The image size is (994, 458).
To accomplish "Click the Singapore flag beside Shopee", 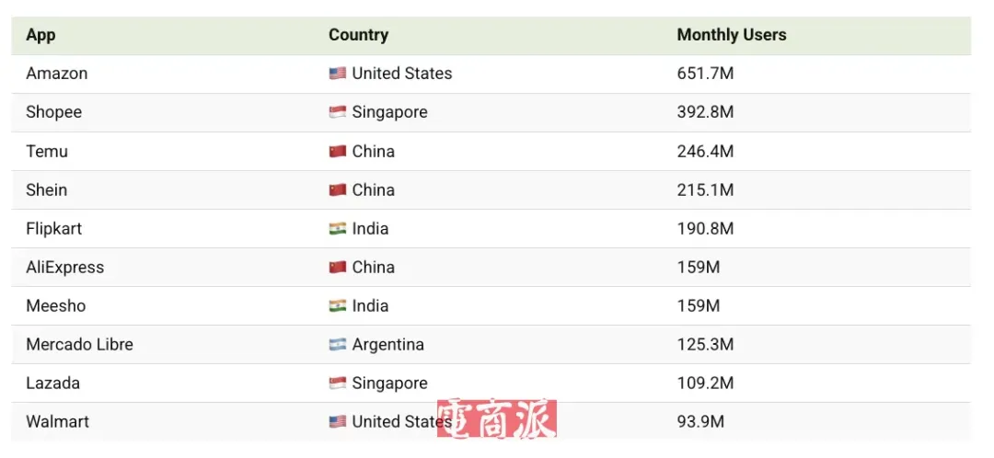I will coord(338,112).
